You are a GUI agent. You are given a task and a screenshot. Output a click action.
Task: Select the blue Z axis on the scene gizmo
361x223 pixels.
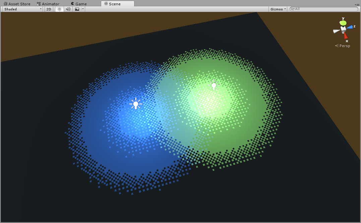click(350, 27)
